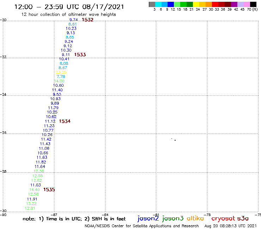Image resolution: width=261 pixels, height=229 pixels.
Task: Select the cryosat satellite label
Action: pos(223,219)
